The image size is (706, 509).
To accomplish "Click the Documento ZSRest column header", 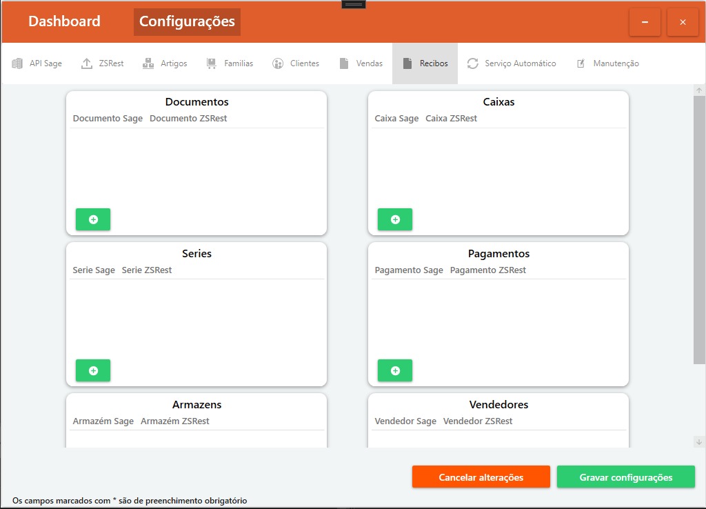I will 188,119.
